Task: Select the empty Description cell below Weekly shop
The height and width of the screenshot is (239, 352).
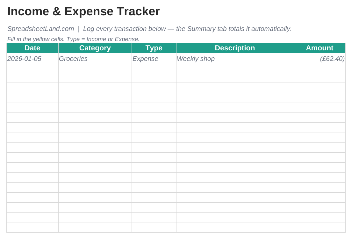Action: pyautogui.click(x=235, y=68)
